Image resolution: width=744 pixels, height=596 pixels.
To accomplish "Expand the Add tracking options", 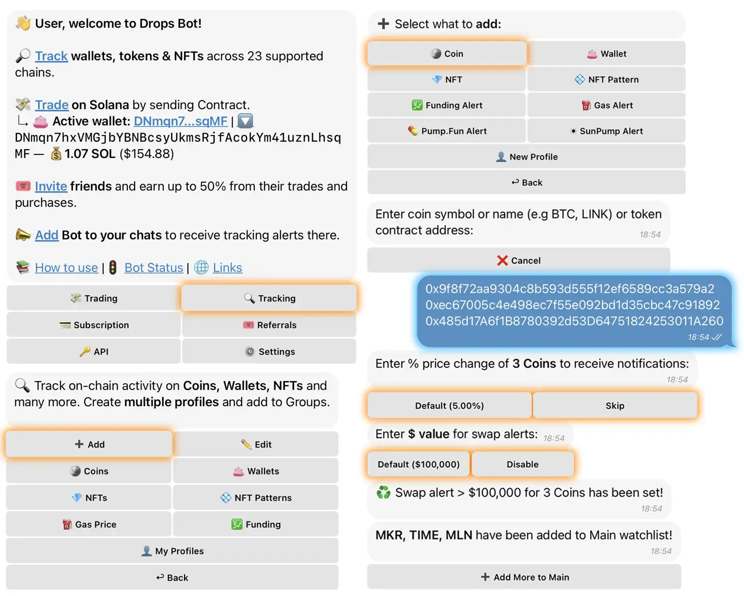I will point(89,444).
